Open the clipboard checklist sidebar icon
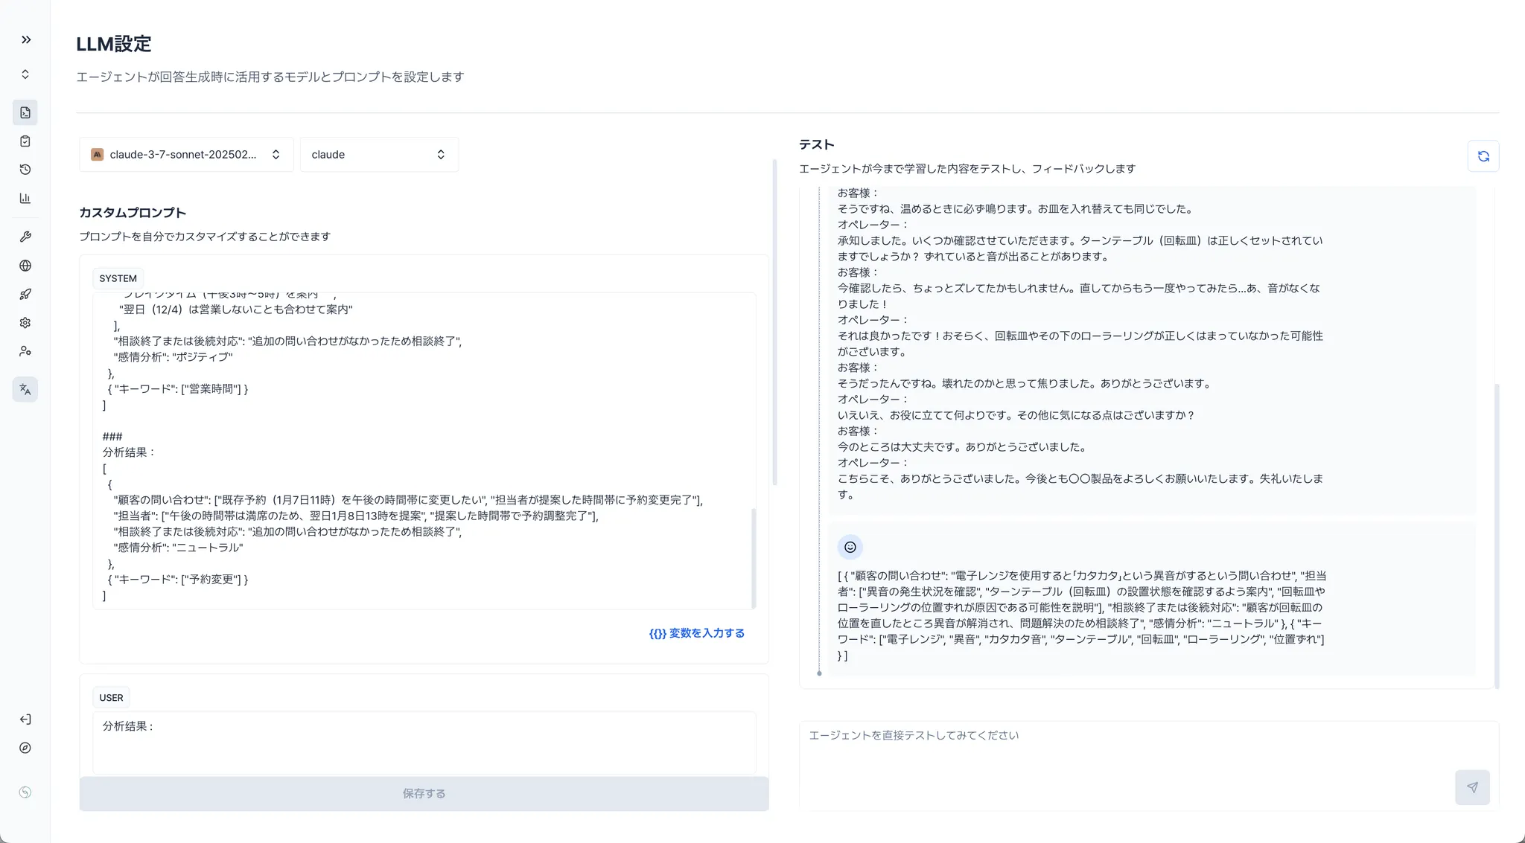This screenshot has height=843, width=1525. pos(25,141)
